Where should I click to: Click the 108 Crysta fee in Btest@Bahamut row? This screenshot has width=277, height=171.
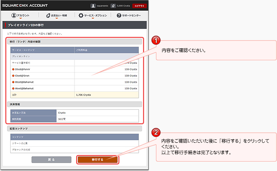tap(131, 82)
